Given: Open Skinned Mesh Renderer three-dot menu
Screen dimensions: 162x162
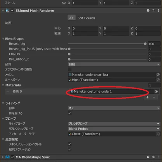Looking at the screenshot, I should (x=159, y=10).
